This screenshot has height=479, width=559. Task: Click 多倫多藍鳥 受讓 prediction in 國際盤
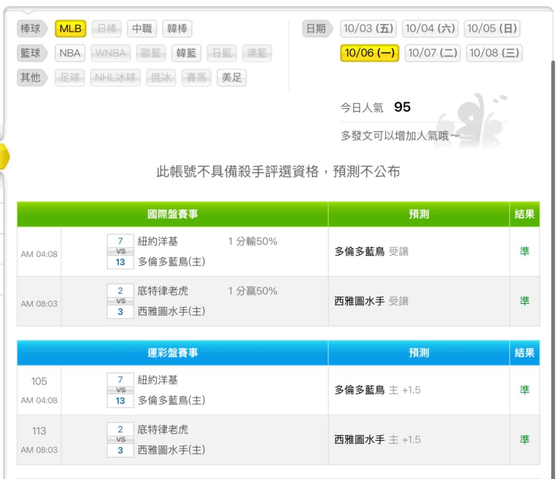coord(370,252)
